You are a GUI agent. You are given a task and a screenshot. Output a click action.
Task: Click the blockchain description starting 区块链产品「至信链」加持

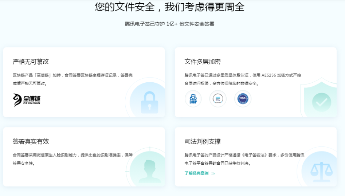tap(72, 79)
